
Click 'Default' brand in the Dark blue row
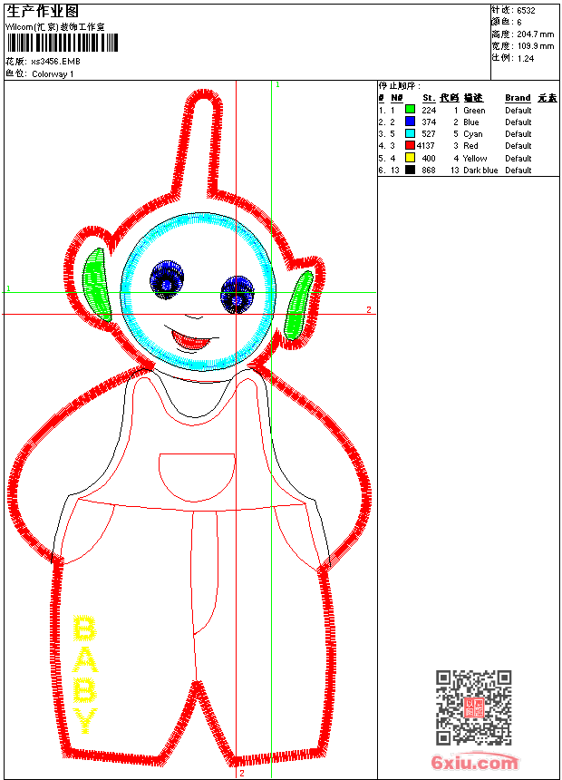tap(518, 171)
